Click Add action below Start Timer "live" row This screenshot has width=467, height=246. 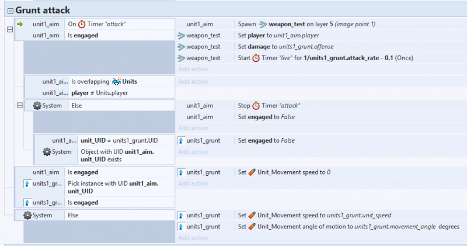coord(193,69)
